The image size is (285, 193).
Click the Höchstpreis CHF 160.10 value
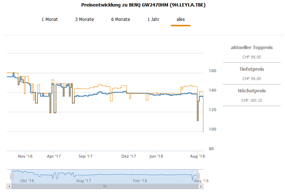click(x=251, y=100)
